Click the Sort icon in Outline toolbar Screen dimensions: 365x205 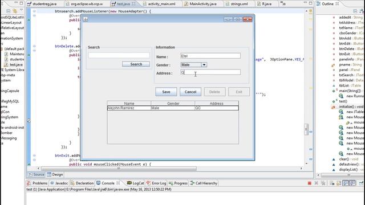(362, 11)
